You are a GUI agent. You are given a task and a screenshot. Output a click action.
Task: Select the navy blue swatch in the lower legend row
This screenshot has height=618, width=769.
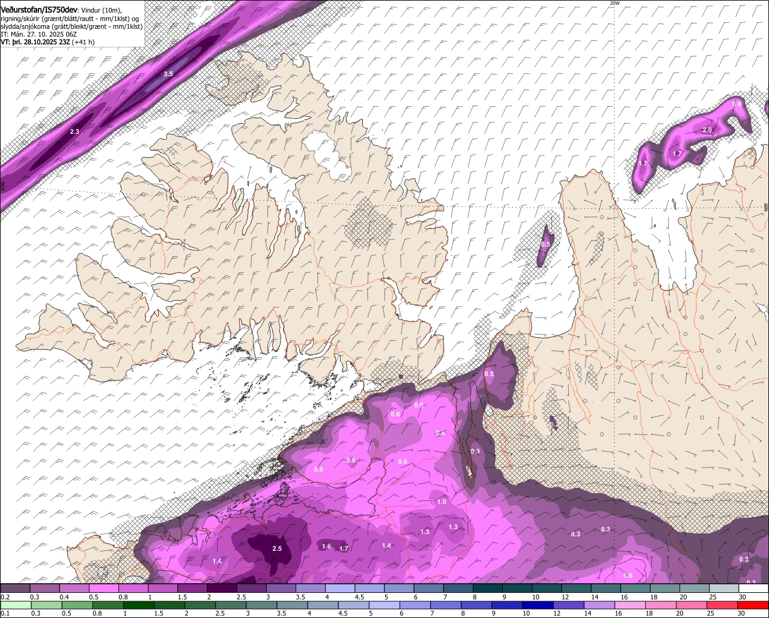pyautogui.click(x=538, y=605)
